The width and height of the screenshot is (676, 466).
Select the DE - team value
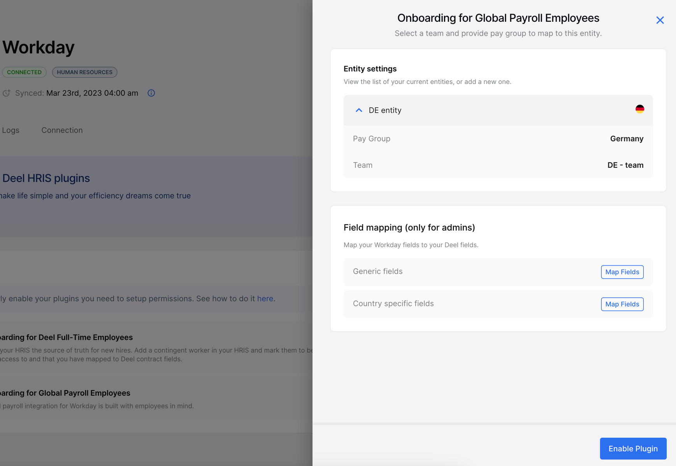pos(625,165)
